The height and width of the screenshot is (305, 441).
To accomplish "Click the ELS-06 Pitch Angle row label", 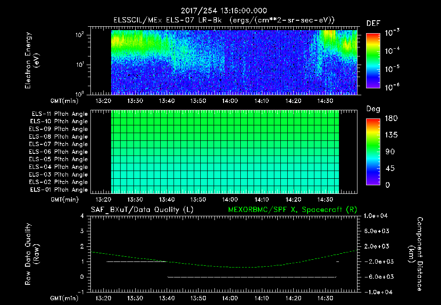I will (59, 152).
